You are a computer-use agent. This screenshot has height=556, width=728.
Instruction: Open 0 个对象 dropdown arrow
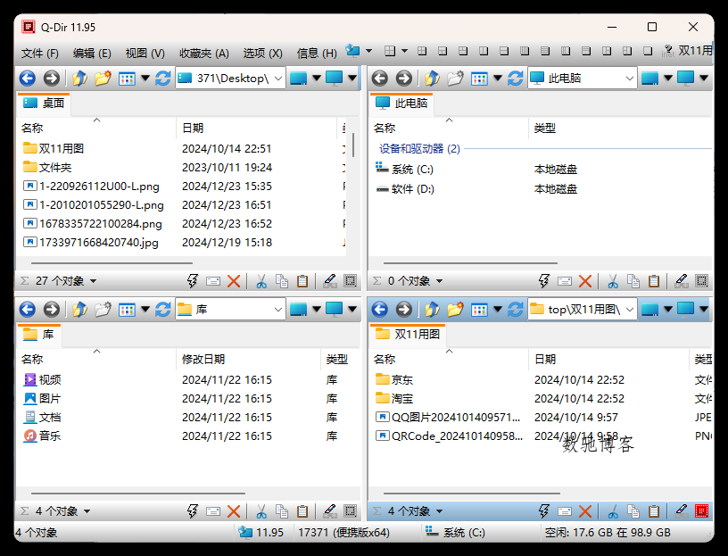pyautogui.click(x=439, y=281)
